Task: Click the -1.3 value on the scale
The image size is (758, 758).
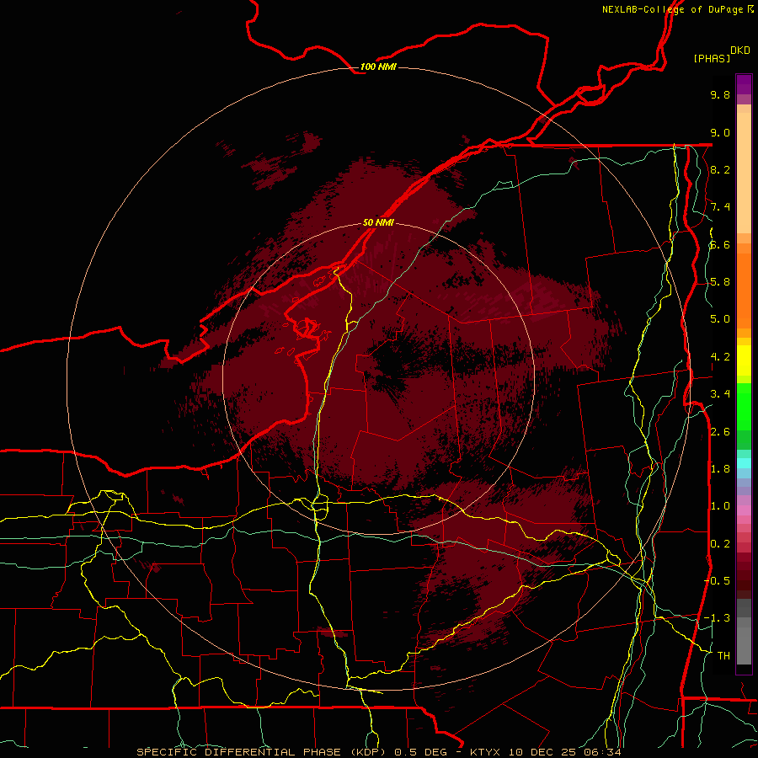Action: (718, 618)
